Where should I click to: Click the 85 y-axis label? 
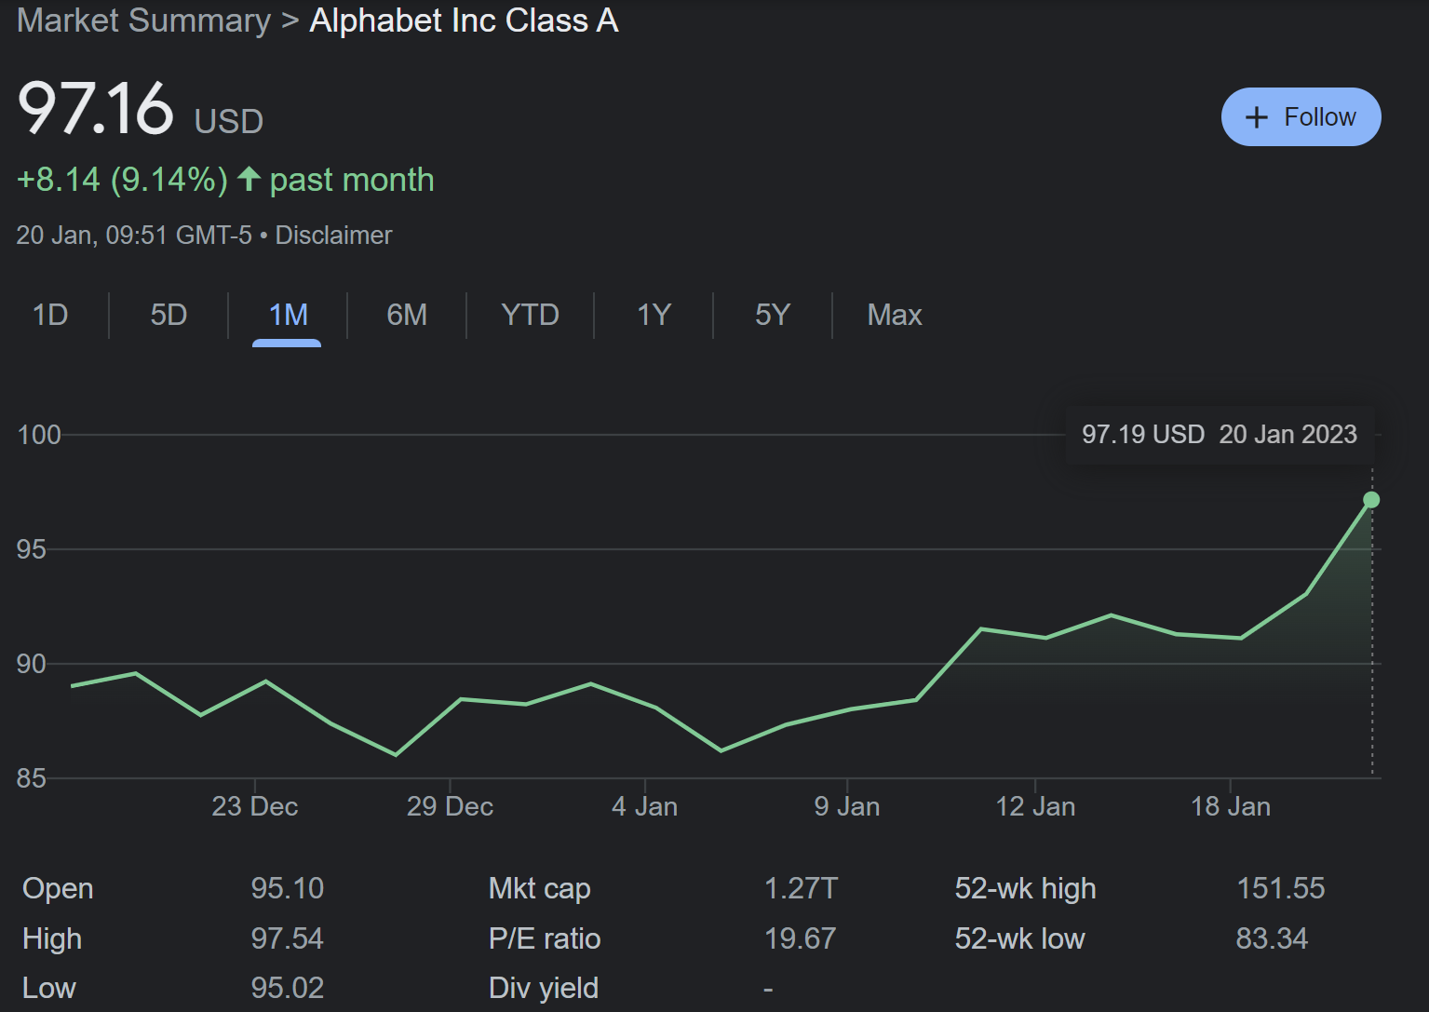pos(32,778)
